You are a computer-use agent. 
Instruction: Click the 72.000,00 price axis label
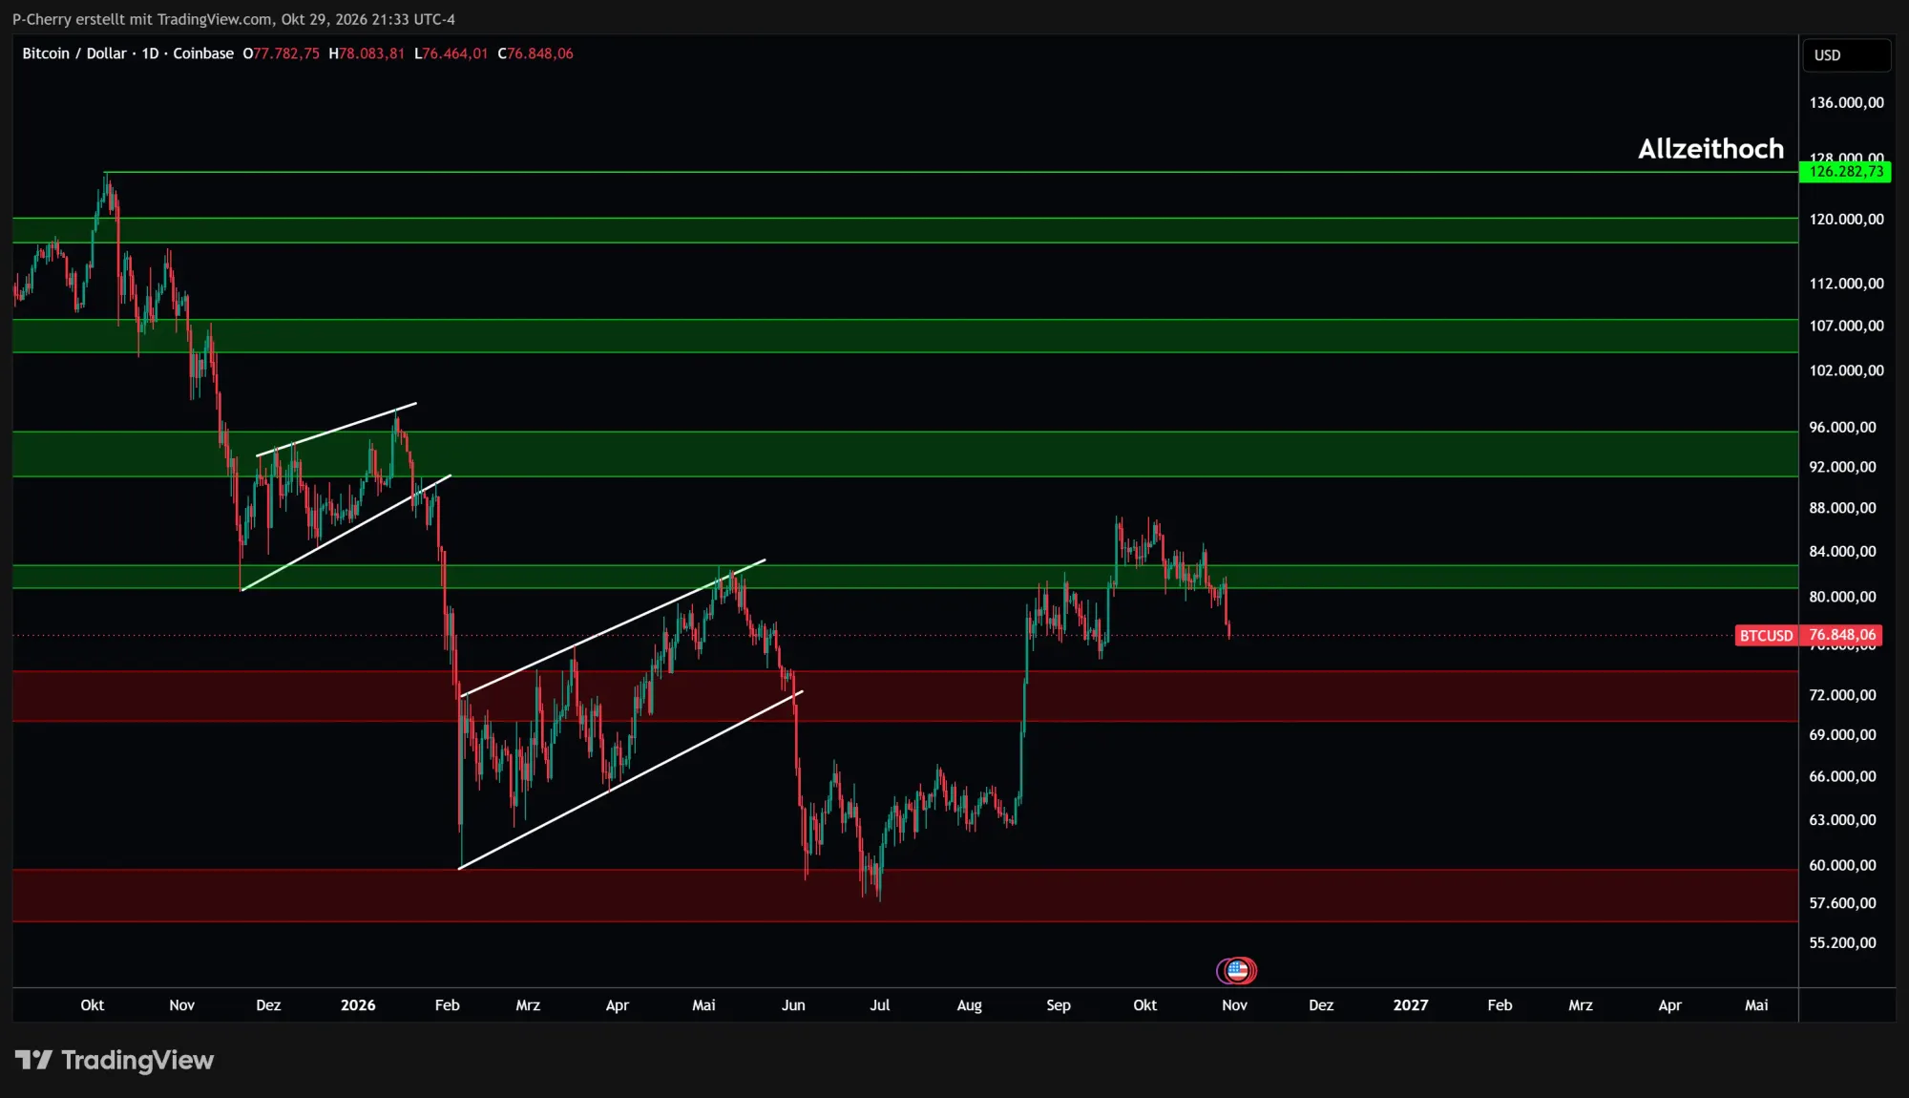[1842, 696]
